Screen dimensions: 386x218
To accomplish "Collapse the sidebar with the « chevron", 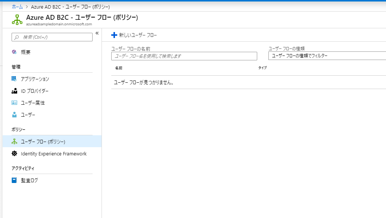I will (97, 33).
